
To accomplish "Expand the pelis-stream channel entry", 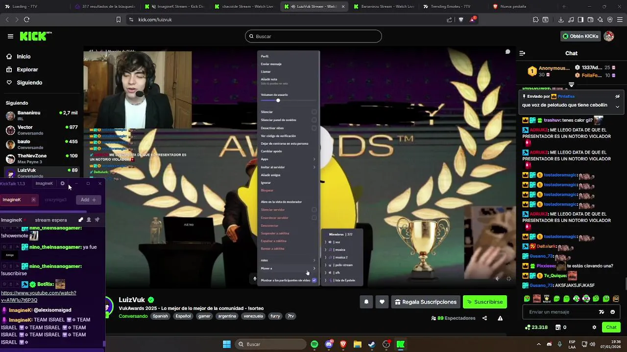I will pos(326,265).
